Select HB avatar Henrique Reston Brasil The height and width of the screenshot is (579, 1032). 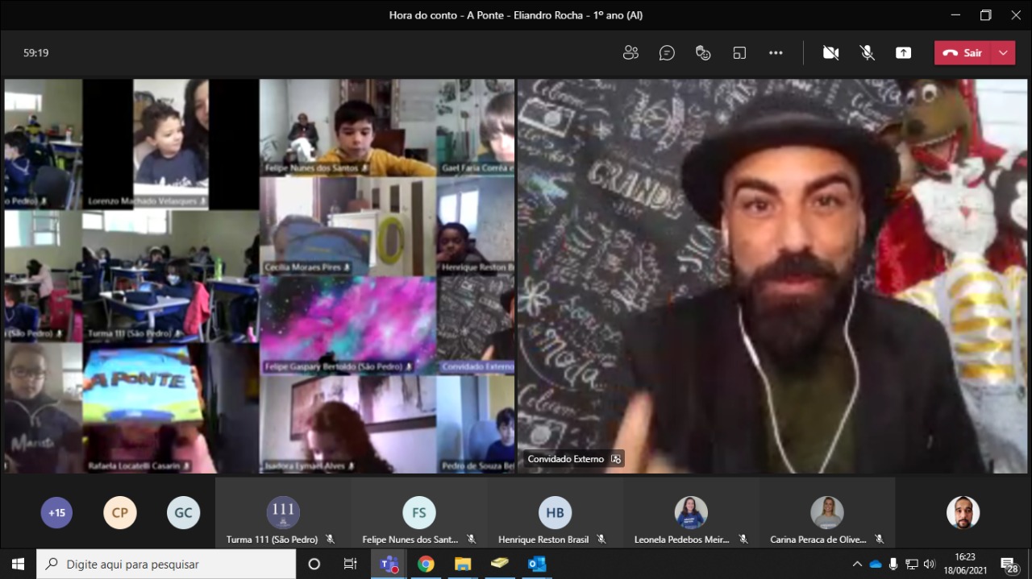coord(555,512)
